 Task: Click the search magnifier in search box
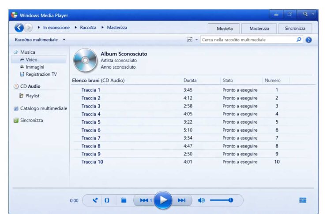pyautogui.click(x=299, y=40)
